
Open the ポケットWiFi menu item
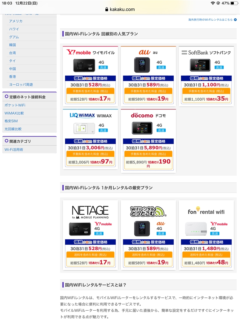15,105
